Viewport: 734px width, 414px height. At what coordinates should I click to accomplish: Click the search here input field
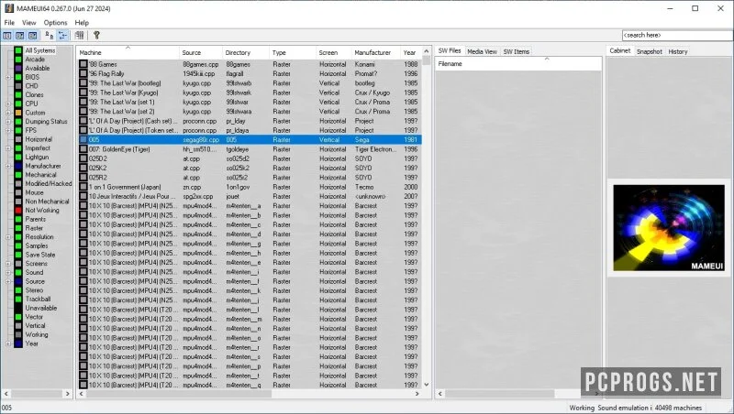[677, 35]
